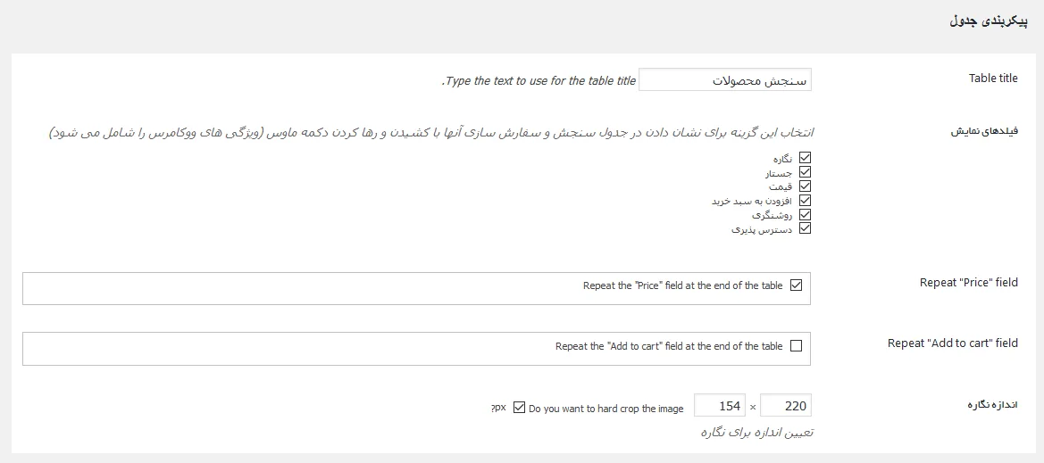Focus the image size field showing 154
This screenshot has width=1044, height=463.
(719, 405)
